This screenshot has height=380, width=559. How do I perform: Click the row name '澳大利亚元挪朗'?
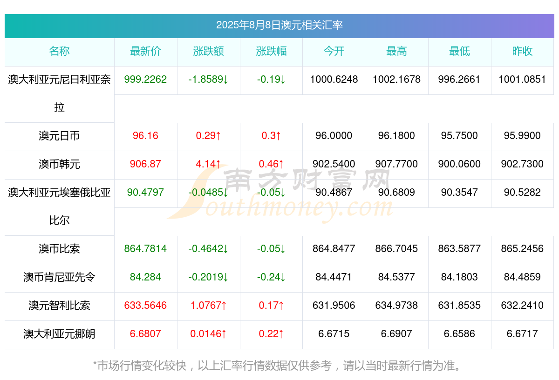[x=60, y=334]
